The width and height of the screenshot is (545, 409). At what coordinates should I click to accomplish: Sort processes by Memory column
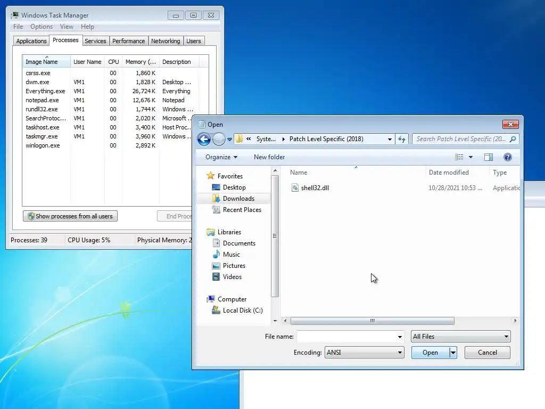point(141,62)
